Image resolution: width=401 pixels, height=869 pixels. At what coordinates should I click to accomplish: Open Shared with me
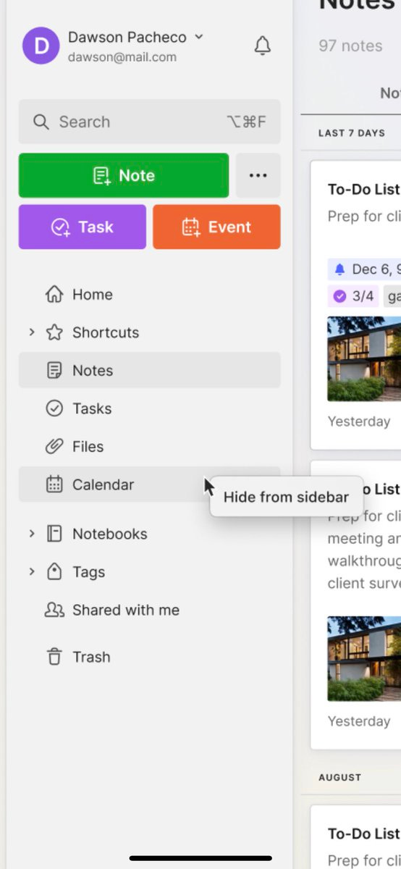(x=149, y=610)
